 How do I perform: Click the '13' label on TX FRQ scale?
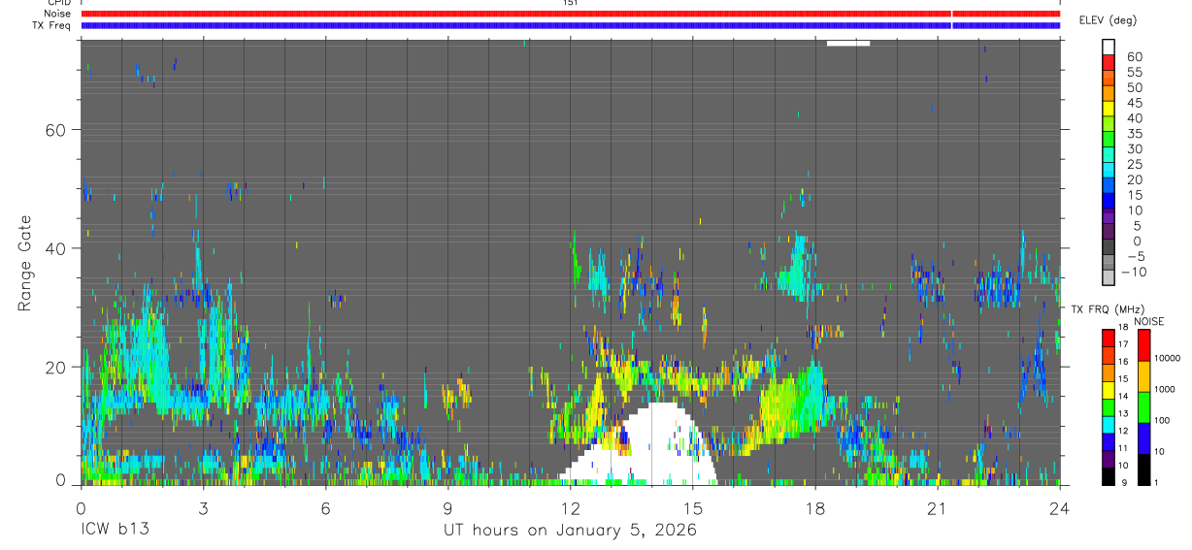[1125, 413]
